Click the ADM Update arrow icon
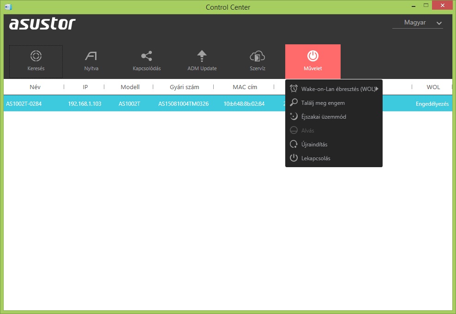Viewport: 456px width, 314px height. (202, 56)
